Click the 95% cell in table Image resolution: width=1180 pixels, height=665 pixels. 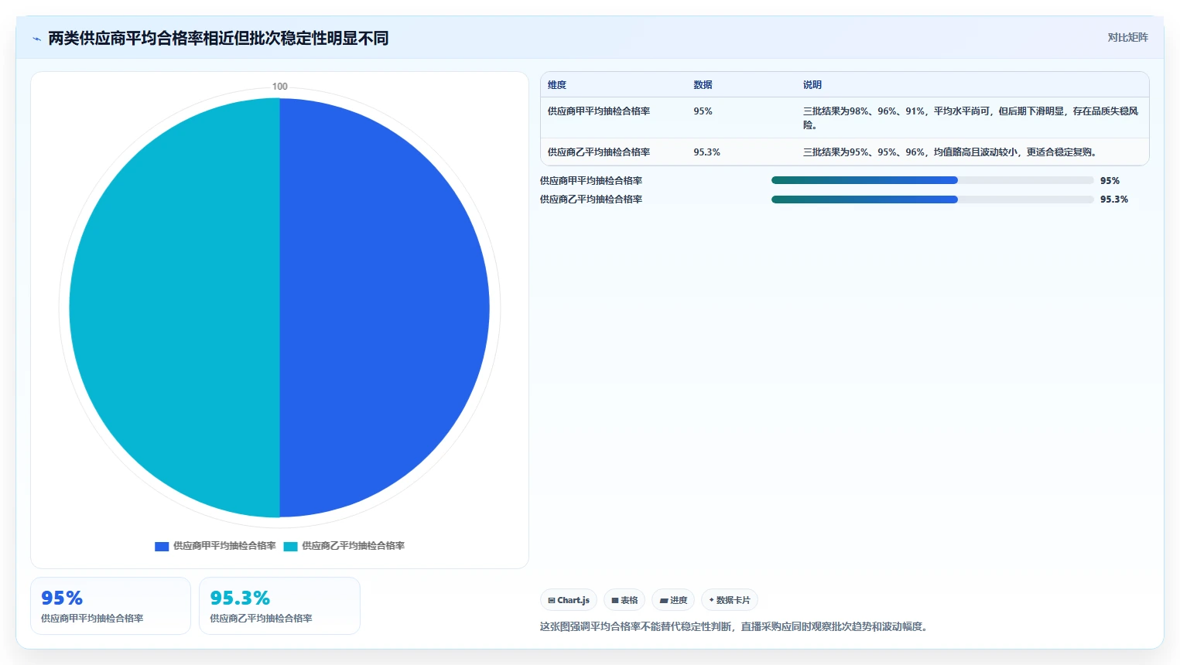coord(703,111)
